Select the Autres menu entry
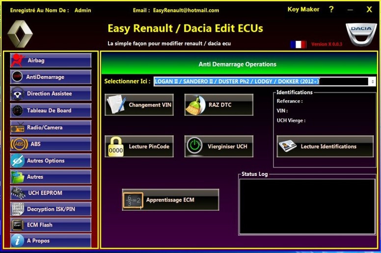This screenshot has height=253, width=381. click(51, 177)
